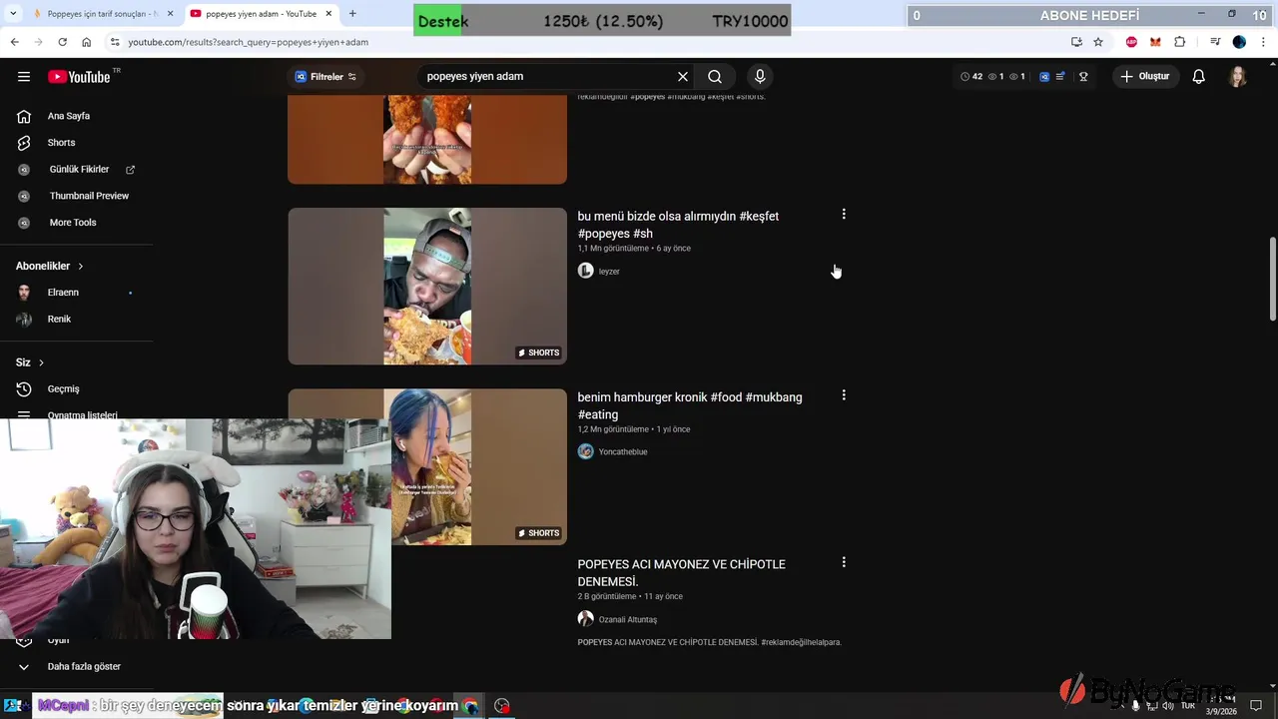Click the Yoncatheblue channel avatar
This screenshot has width=1278, height=719.
point(586,451)
